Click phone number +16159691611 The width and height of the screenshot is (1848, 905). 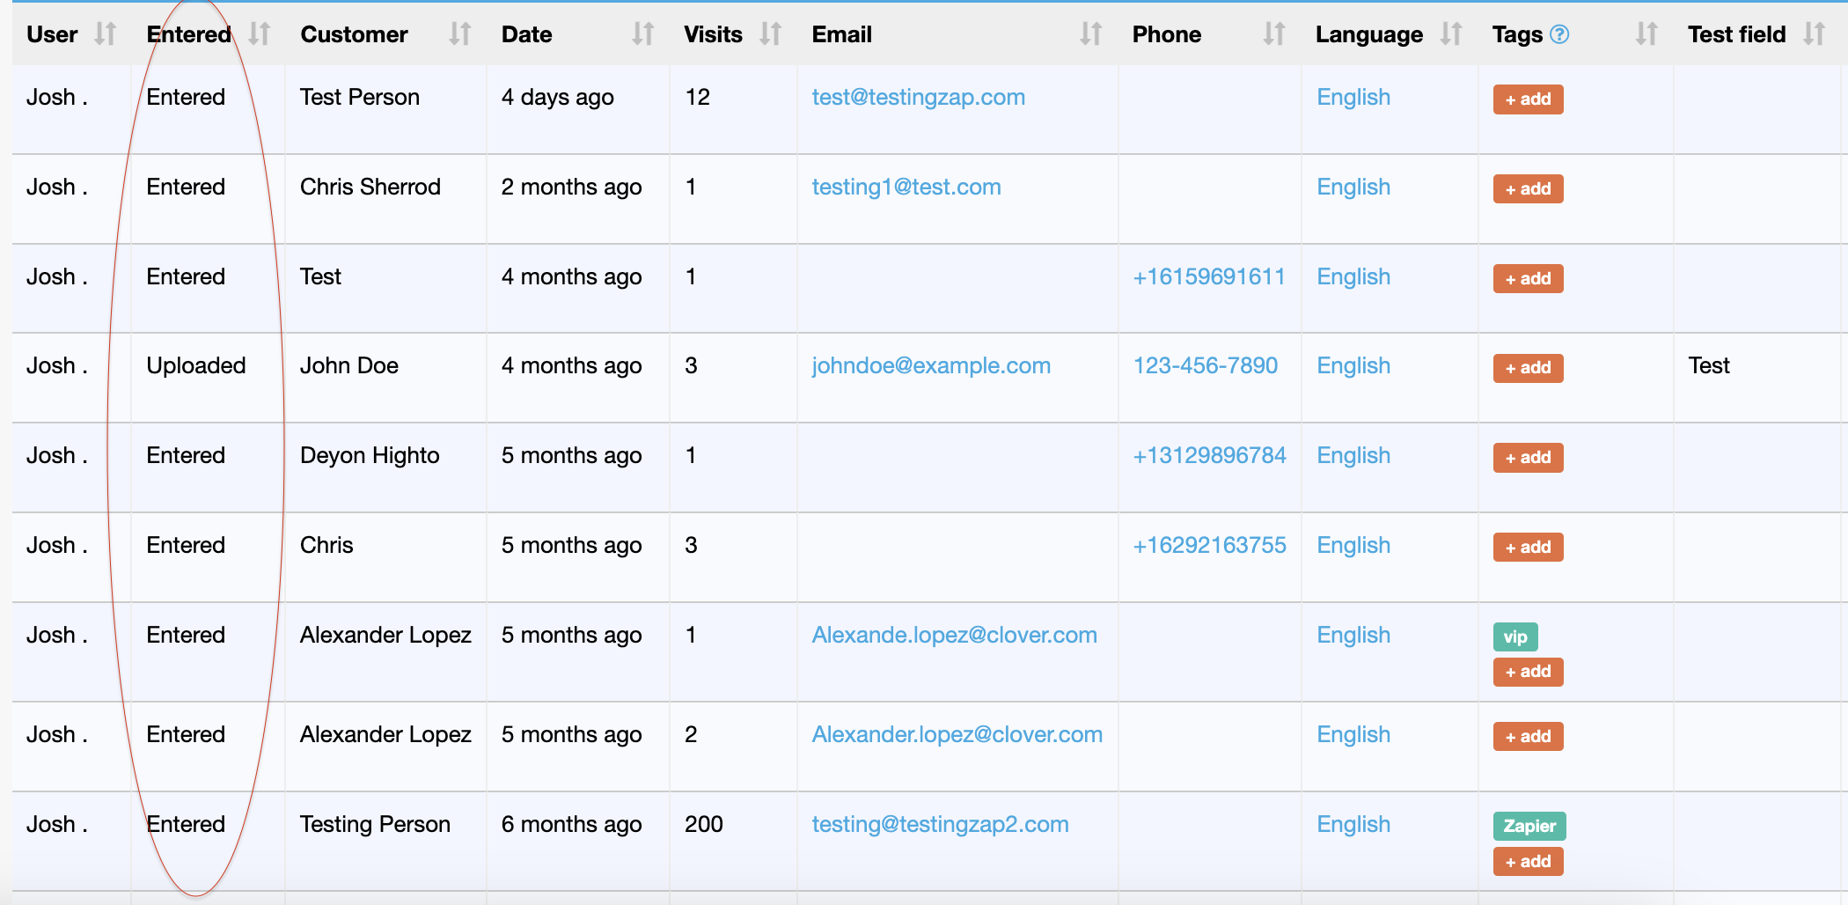point(1208,277)
